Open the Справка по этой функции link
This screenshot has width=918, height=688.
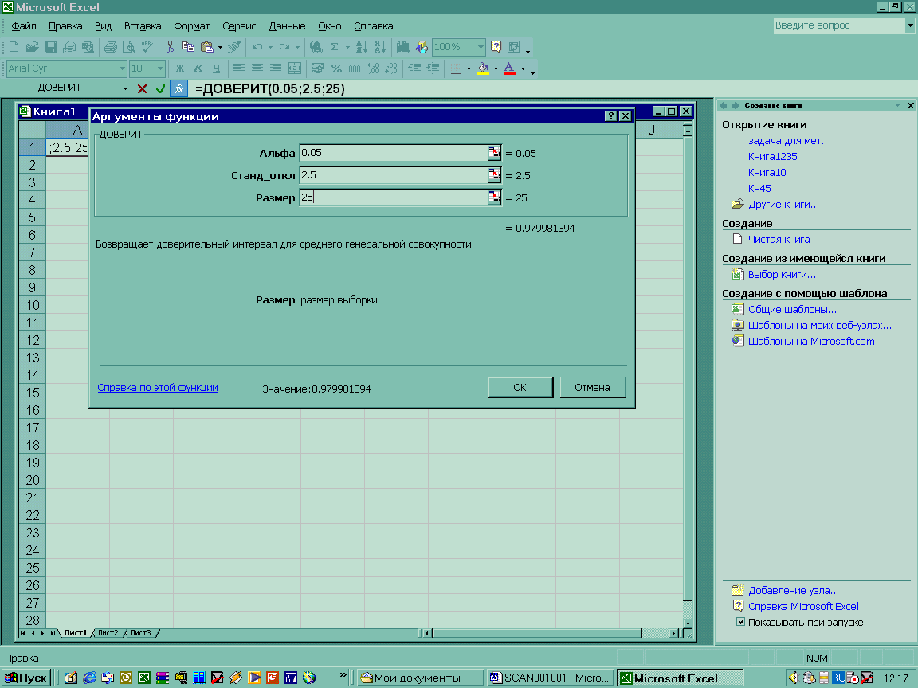pyautogui.click(x=158, y=388)
